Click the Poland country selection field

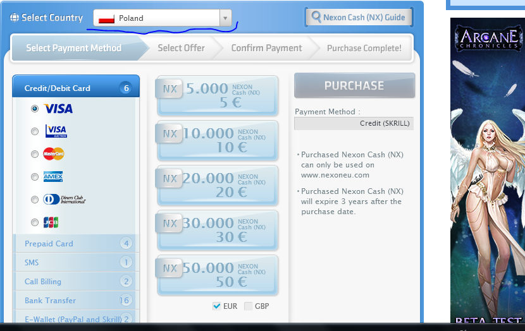coord(163,18)
